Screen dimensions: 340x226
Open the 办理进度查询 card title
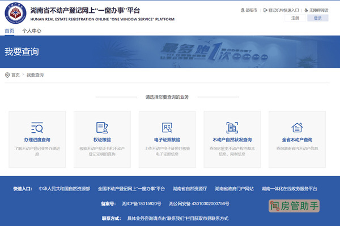37,140
